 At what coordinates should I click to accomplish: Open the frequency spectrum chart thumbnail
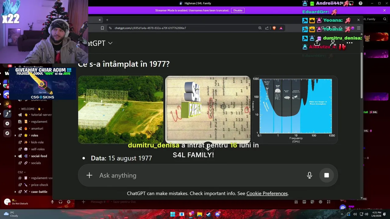coord(295,109)
